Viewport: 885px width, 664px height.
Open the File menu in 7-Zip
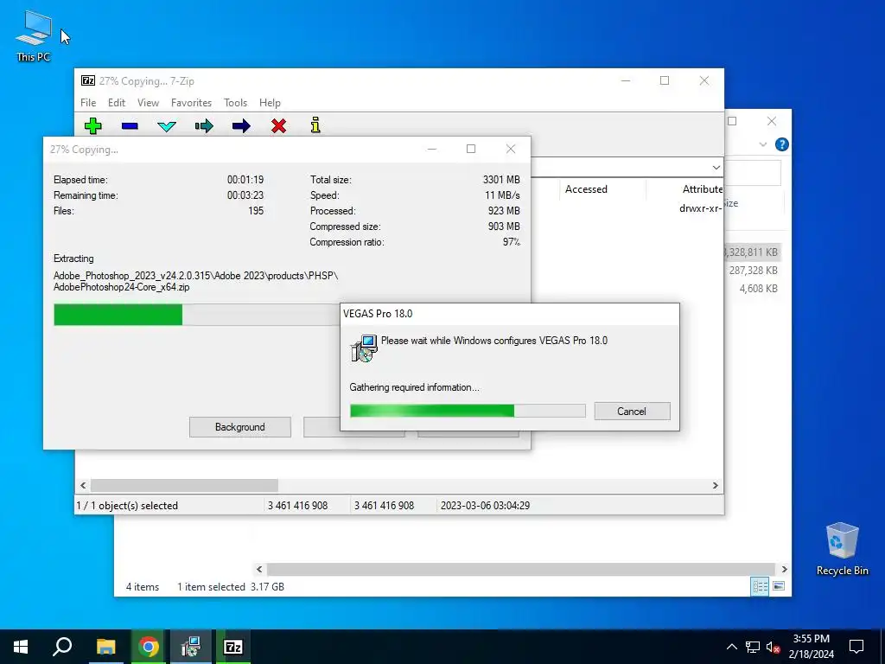click(88, 103)
